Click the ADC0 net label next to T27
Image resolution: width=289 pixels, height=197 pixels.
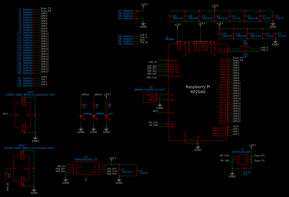[44, 77]
